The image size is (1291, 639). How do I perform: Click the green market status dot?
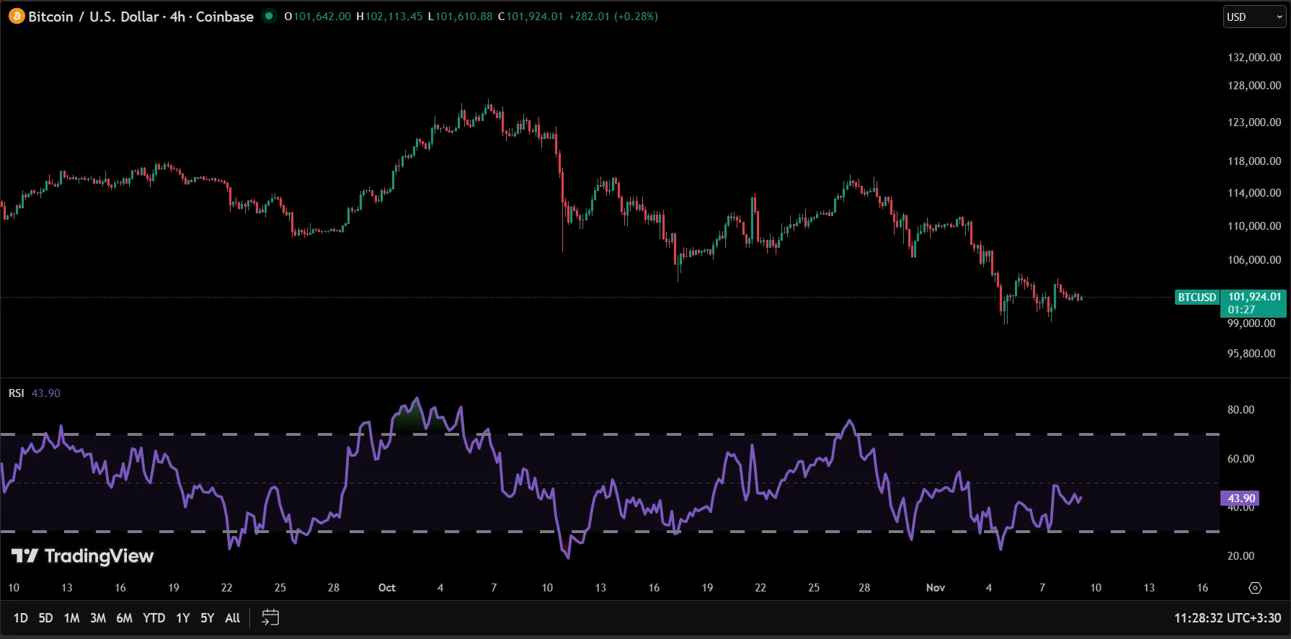coord(269,16)
